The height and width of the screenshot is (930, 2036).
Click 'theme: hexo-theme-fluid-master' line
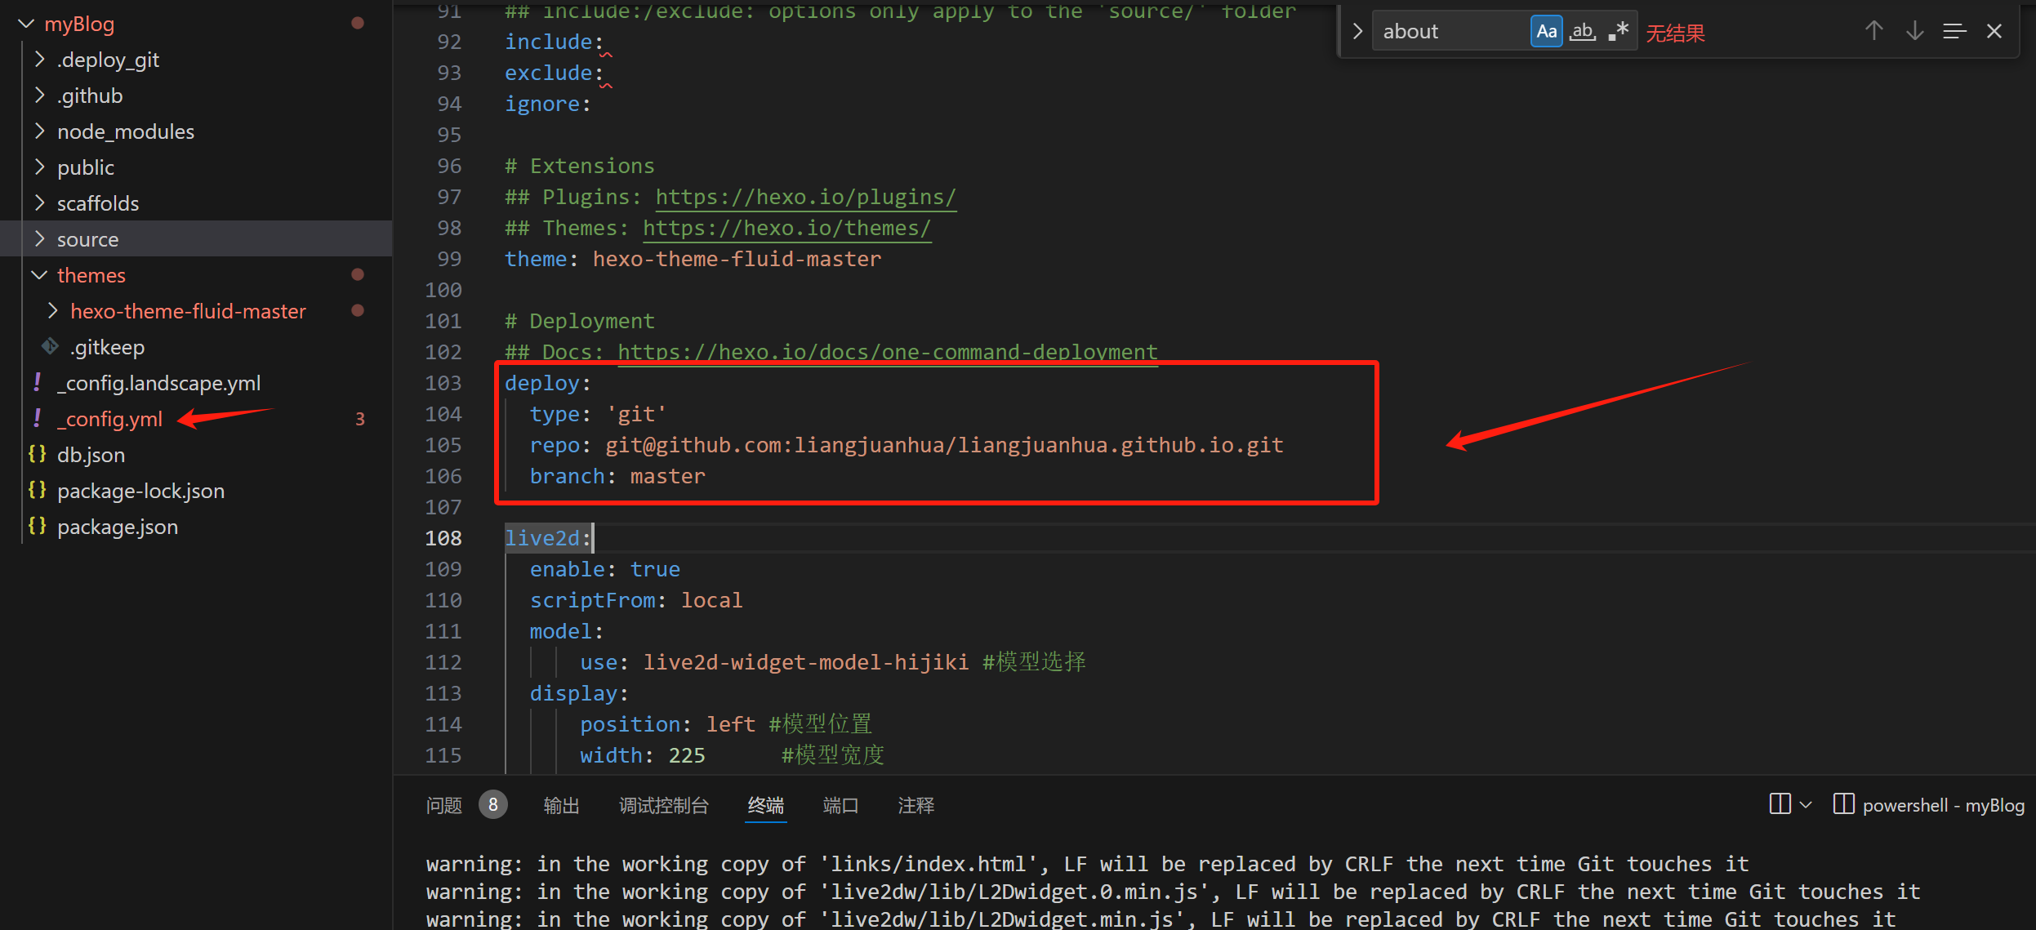(693, 260)
